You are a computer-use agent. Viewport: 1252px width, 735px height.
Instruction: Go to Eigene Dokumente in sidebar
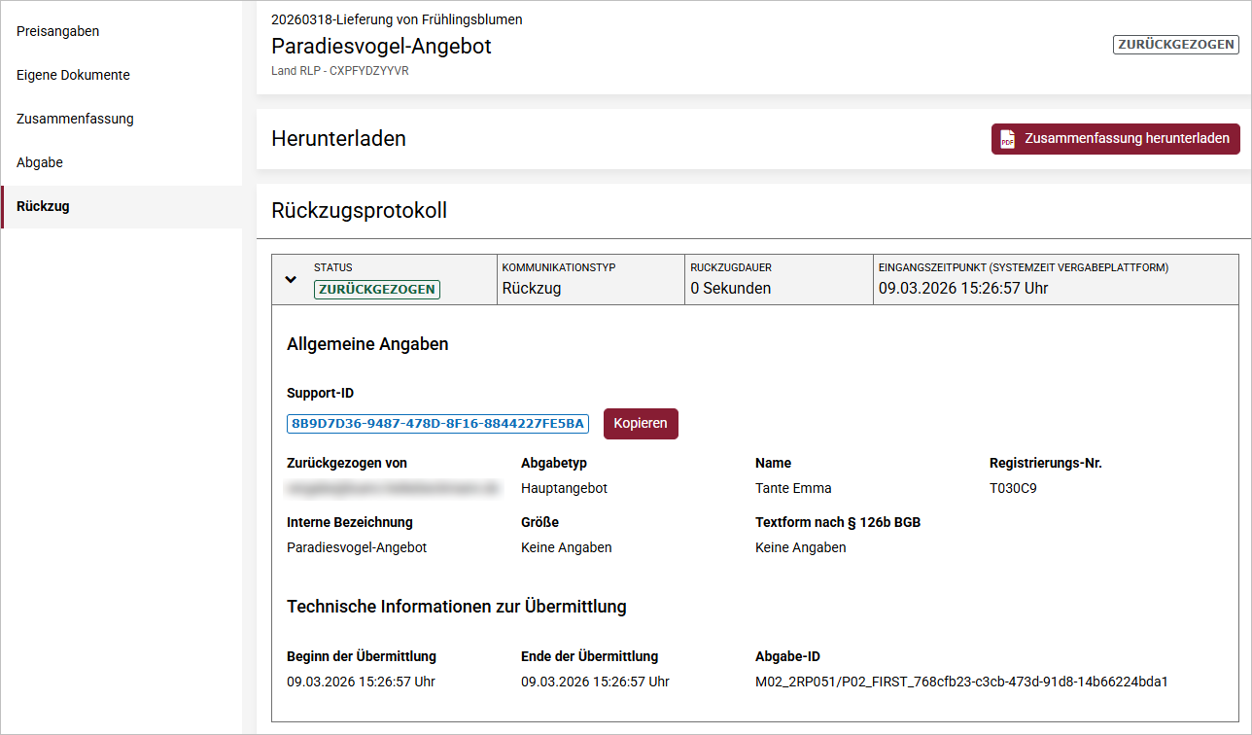[x=73, y=75]
